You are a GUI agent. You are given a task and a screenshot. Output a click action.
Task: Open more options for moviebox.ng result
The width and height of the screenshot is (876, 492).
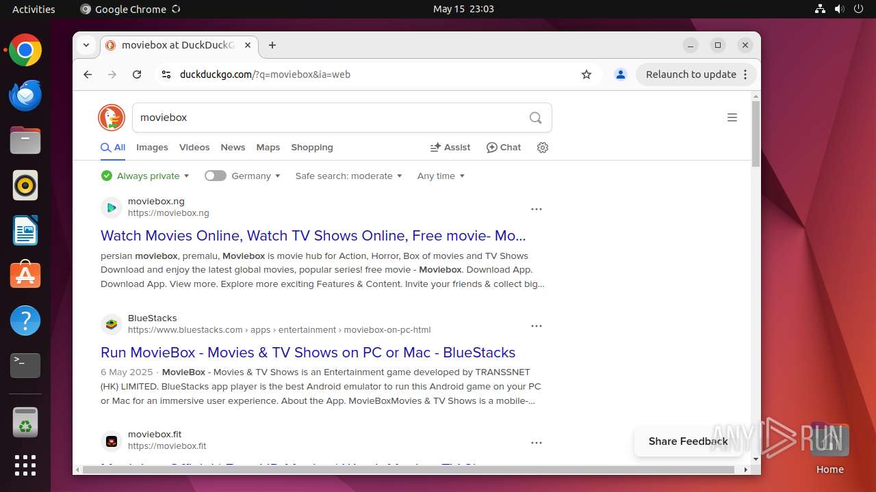[537, 209]
